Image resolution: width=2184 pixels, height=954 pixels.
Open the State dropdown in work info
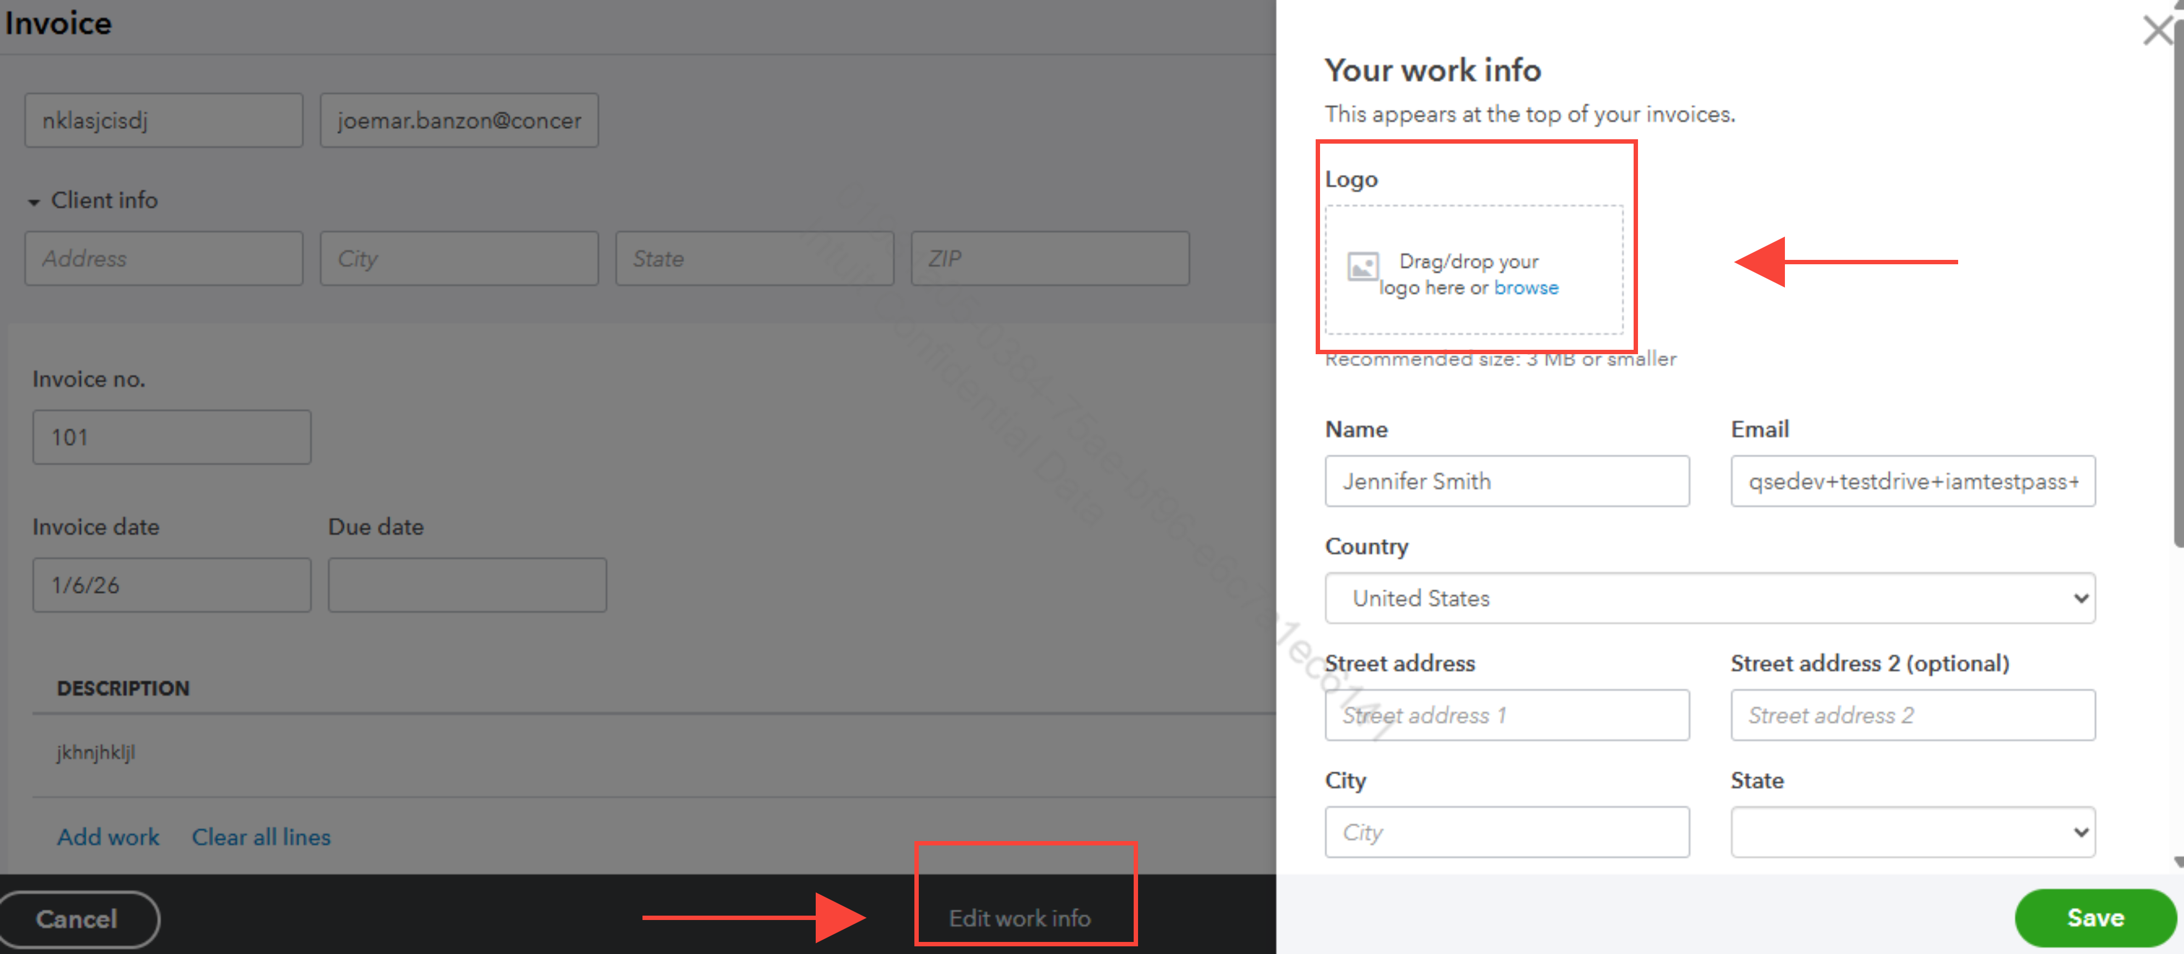pos(1912,832)
